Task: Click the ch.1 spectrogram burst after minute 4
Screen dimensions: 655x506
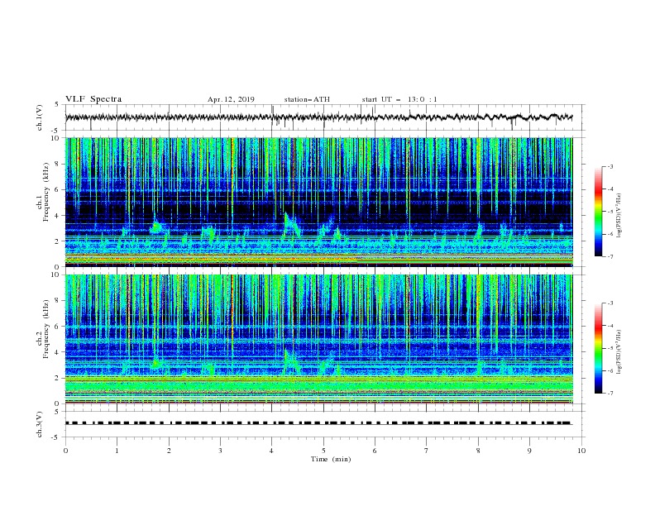Action: tap(292, 226)
